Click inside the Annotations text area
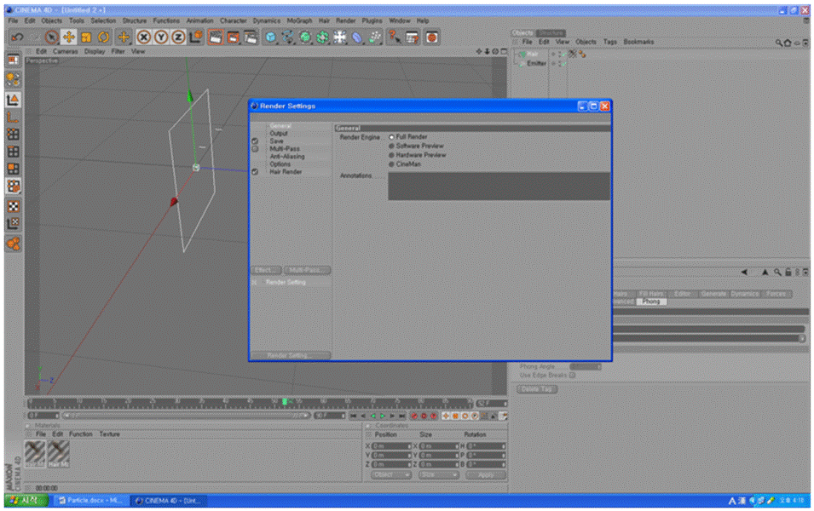Viewport: 814px width, 511px height. (x=499, y=187)
